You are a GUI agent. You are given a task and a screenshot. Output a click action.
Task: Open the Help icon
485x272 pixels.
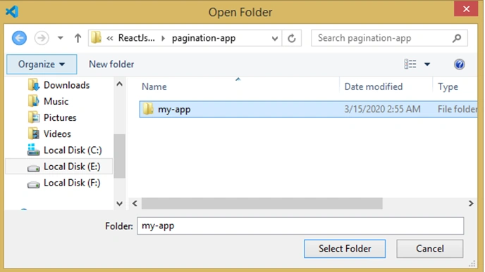tap(460, 64)
